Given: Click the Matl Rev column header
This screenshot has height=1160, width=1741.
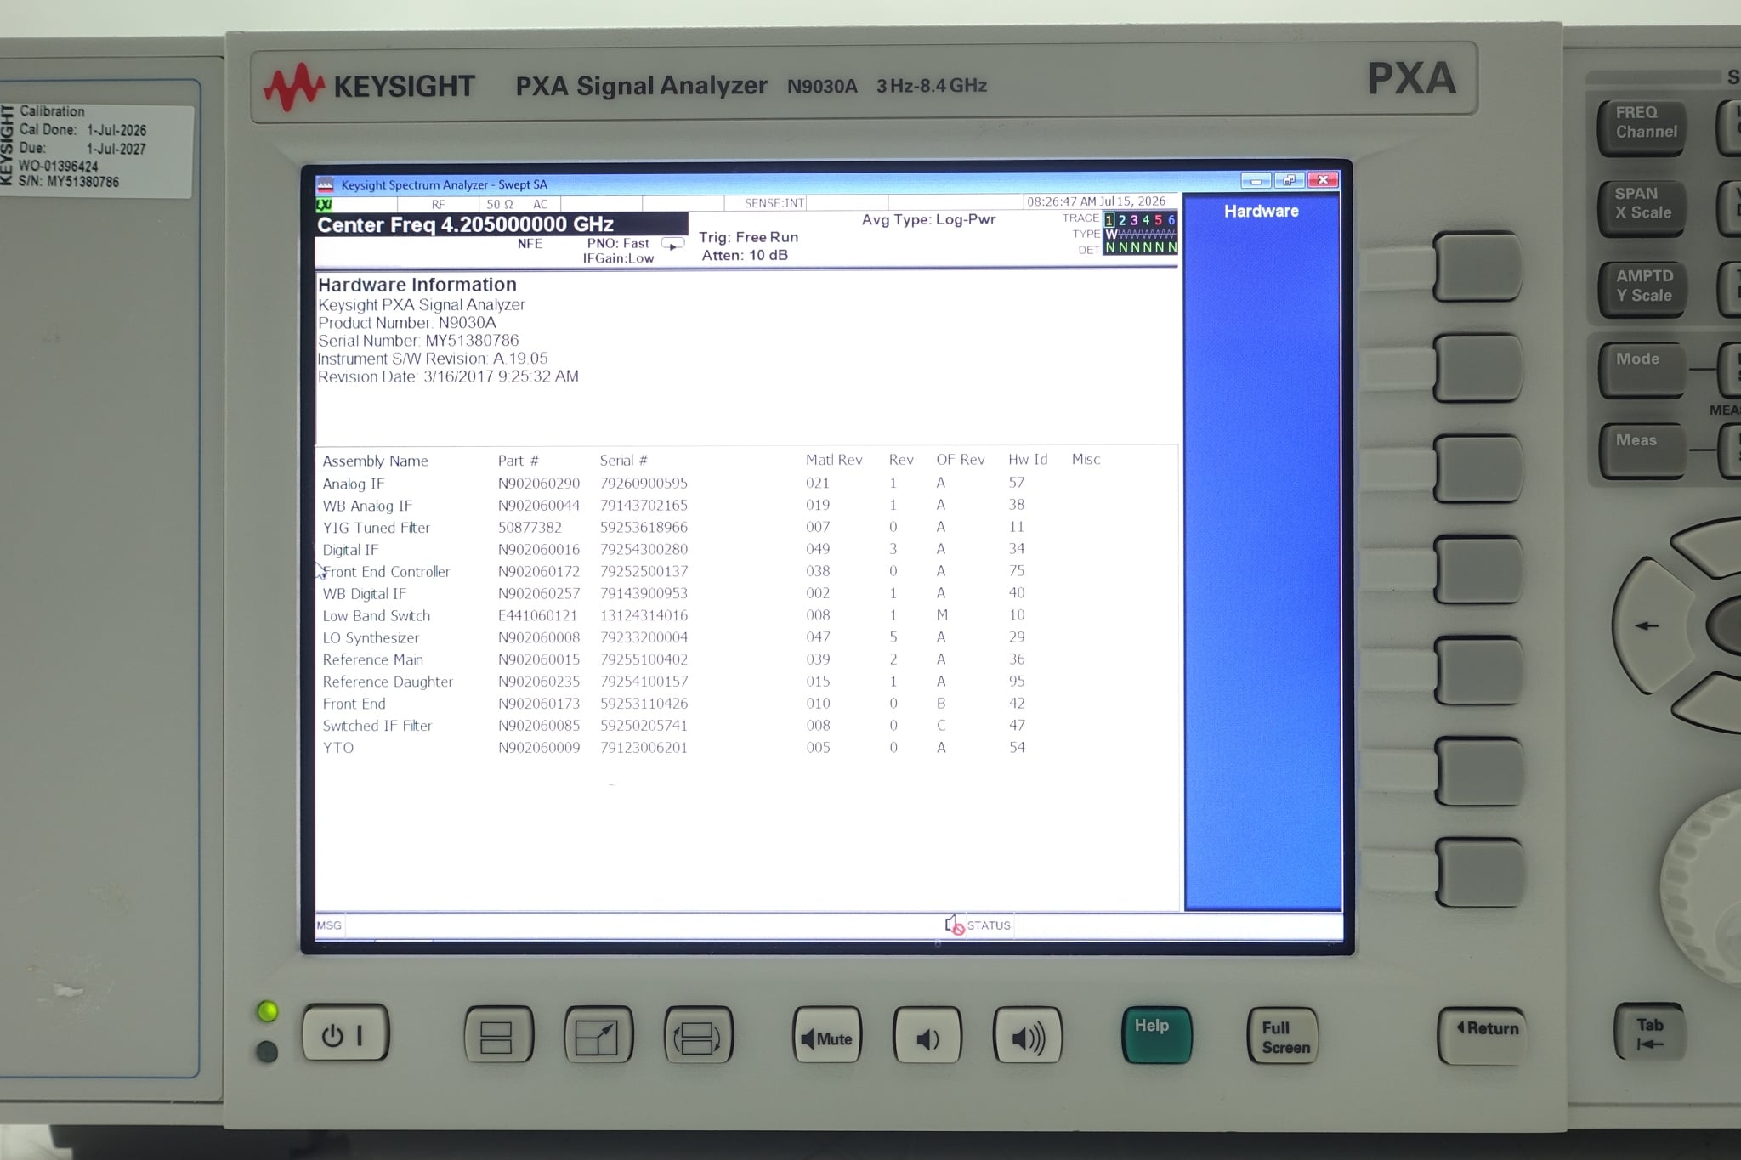Looking at the screenshot, I should coord(834,460).
